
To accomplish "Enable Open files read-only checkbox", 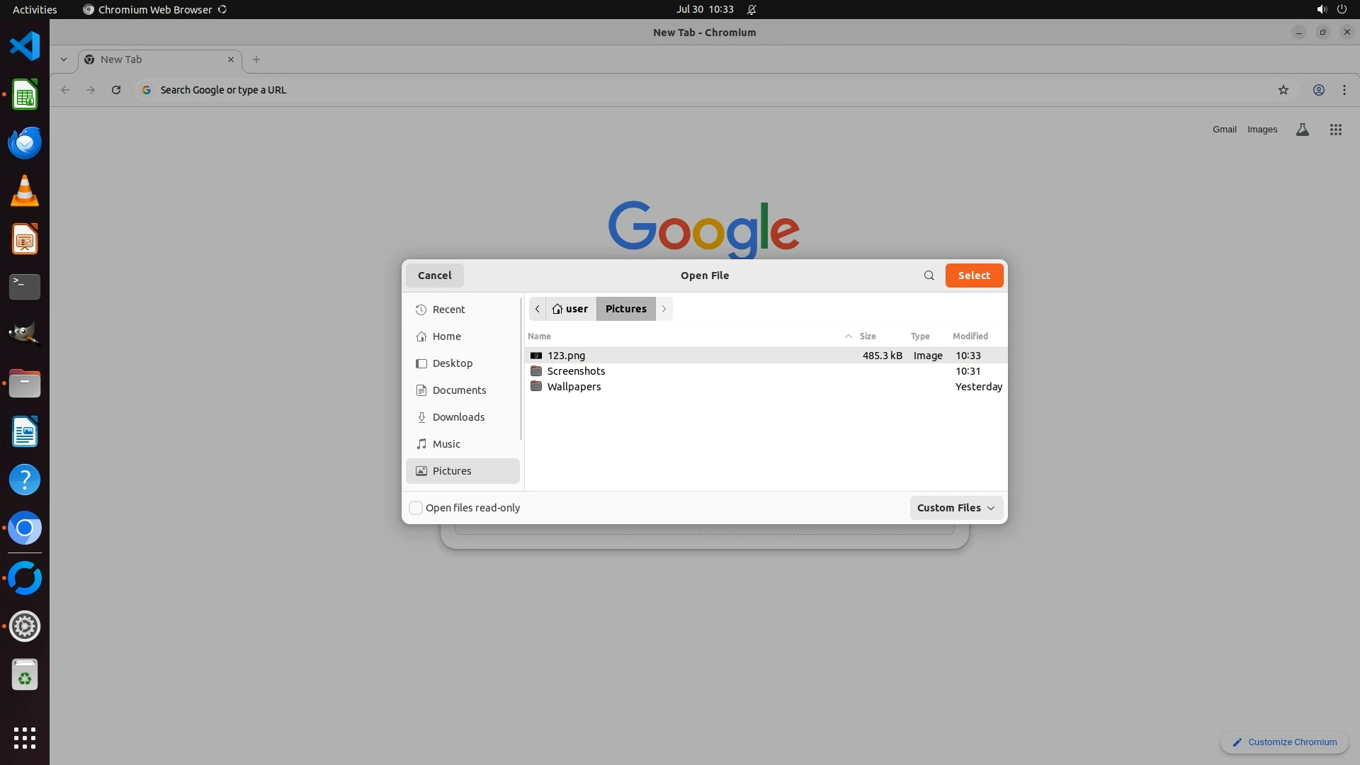I will click(x=416, y=508).
